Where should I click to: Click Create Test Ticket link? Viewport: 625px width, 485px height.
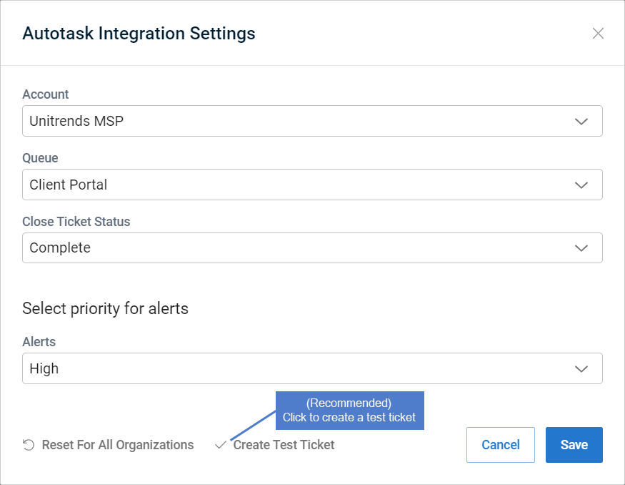[x=284, y=445]
